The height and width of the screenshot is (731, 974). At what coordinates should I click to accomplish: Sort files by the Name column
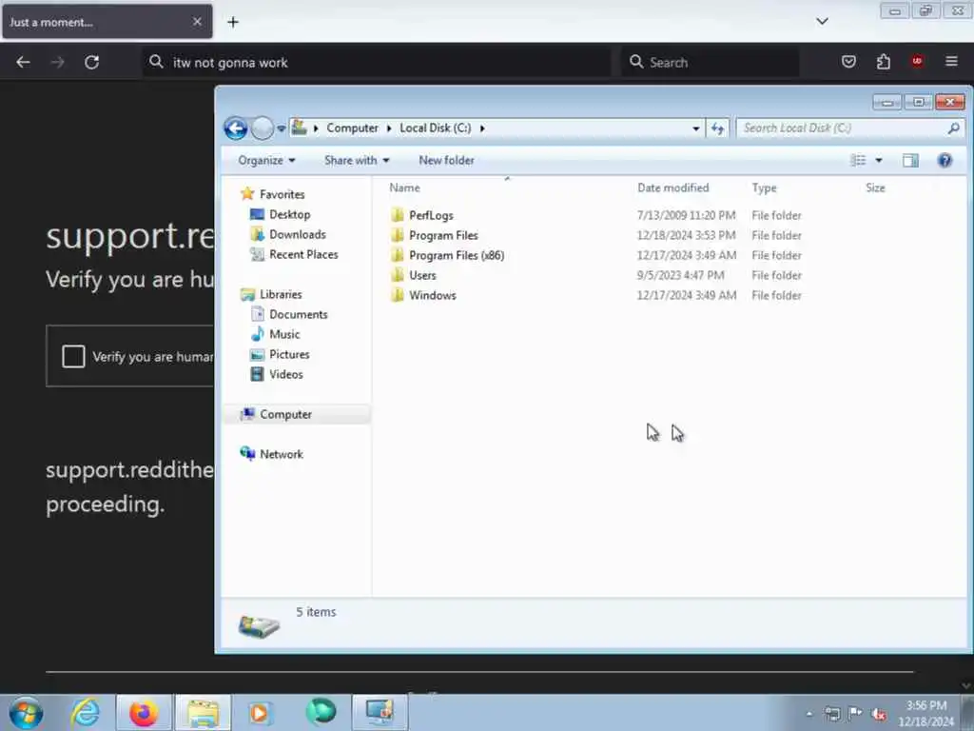coord(404,188)
